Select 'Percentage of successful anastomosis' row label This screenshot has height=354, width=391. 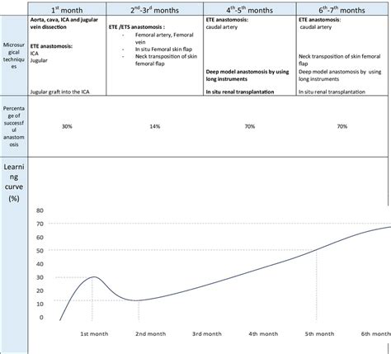click(x=14, y=126)
